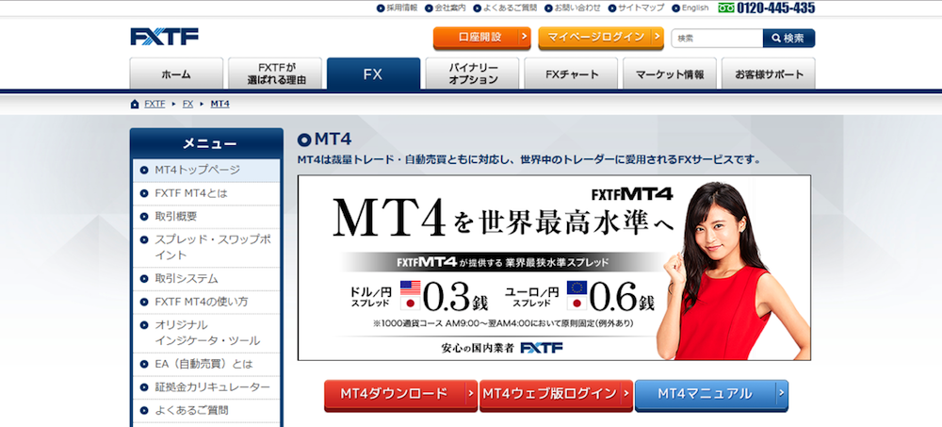Open お問い合わせ link in top bar
Screen dimensions: 942x427
tap(577, 8)
